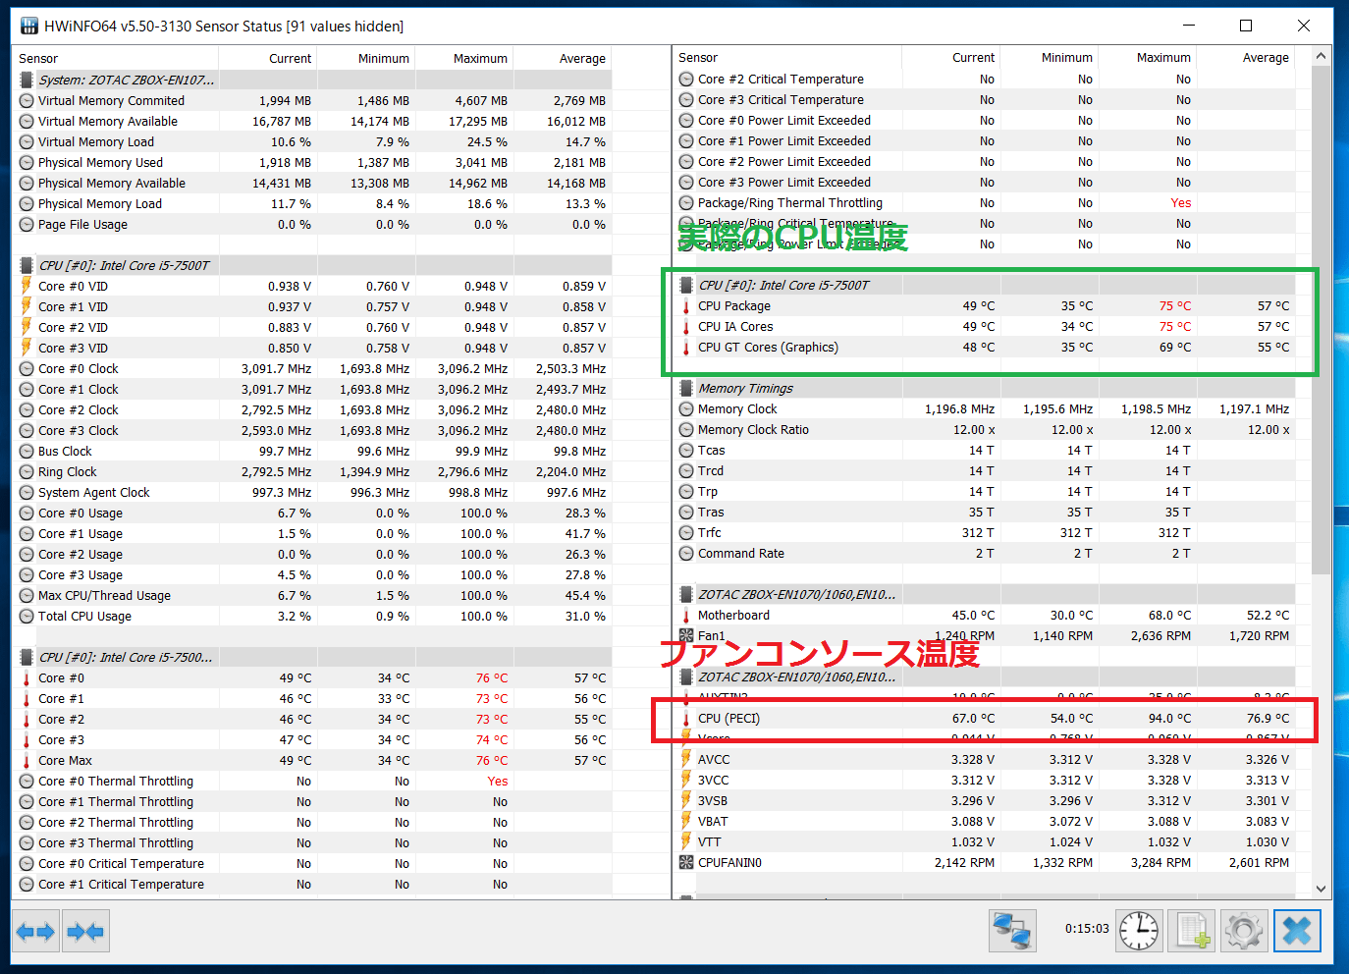Click the System ZOTAC ZBOX group icon
Screen dimensions: 1349x974
(27, 80)
